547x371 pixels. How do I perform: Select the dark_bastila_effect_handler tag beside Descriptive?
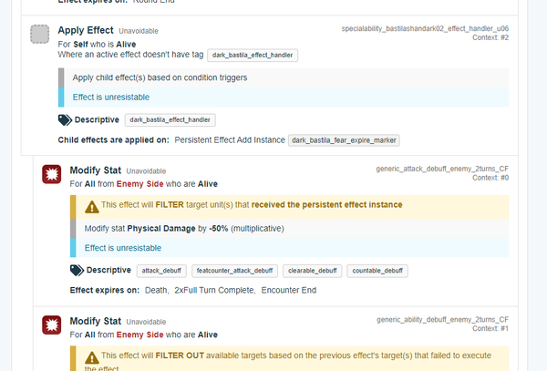[170, 119]
